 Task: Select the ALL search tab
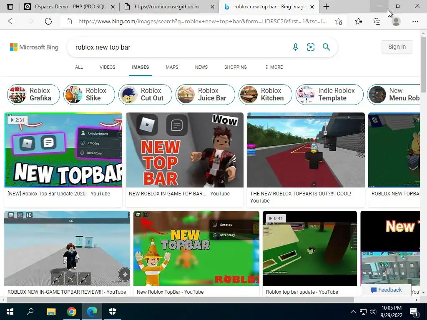point(79,67)
